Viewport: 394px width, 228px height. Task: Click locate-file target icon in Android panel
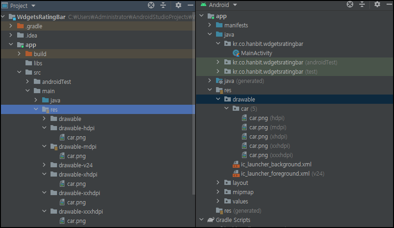pos(350,5)
